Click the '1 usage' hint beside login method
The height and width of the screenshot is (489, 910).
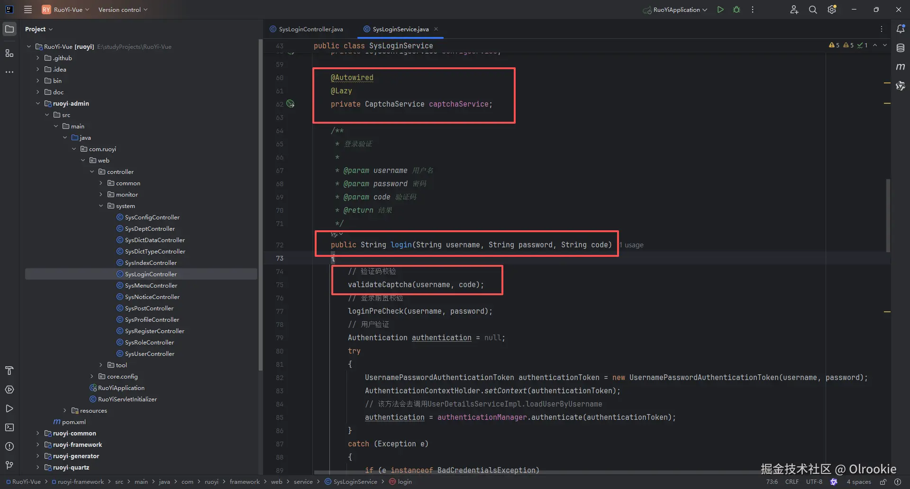632,245
